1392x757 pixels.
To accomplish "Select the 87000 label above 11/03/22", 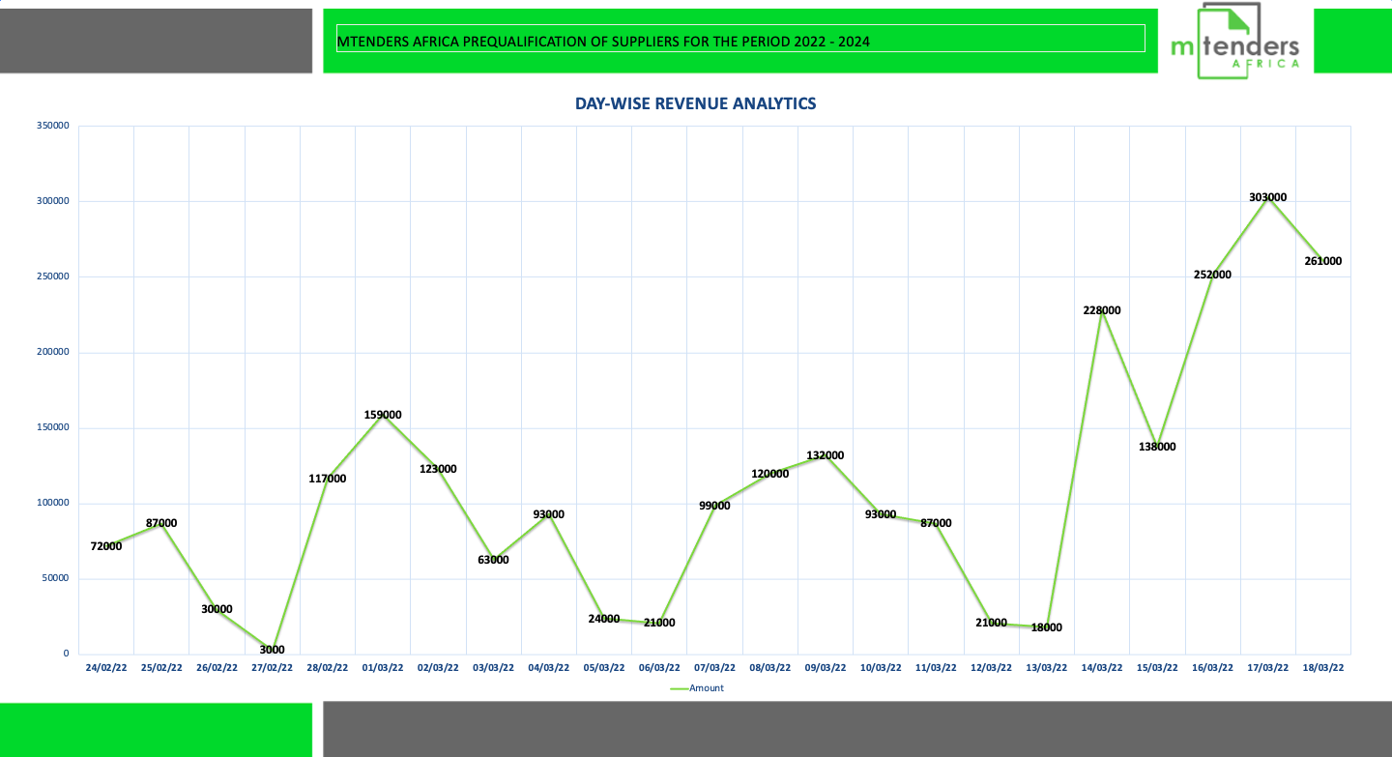I will pyautogui.click(x=936, y=523).
